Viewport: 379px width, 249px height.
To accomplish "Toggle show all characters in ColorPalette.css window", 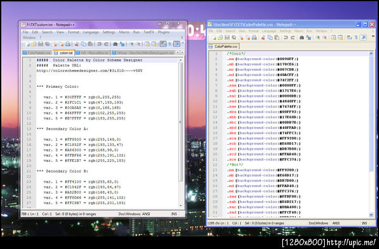I will point(356,37).
